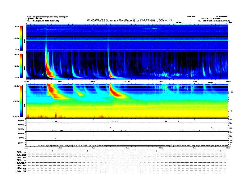The width and height of the screenshot is (246, 190).
Task: Click the narrow red spike at the bottom of TNR panel
Action: pyautogui.click(x=56, y=113)
